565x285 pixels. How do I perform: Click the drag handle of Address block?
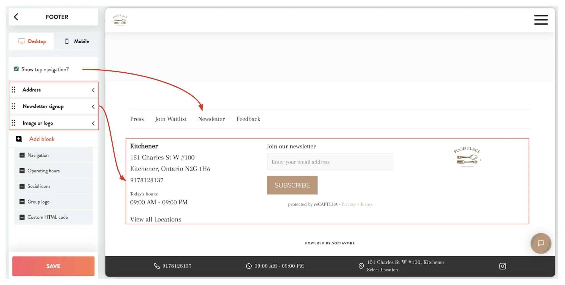point(14,90)
